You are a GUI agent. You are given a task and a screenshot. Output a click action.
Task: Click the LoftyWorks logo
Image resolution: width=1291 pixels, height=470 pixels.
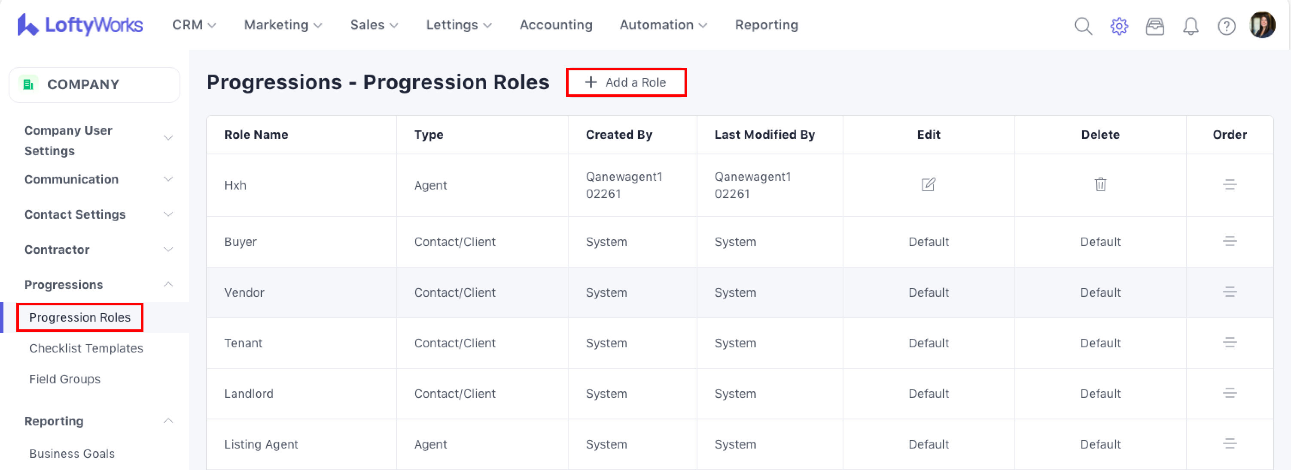tap(80, 24)
